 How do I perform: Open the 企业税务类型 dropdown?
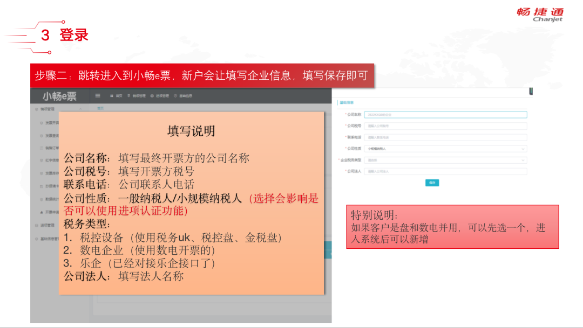click(x=445, y=160)
